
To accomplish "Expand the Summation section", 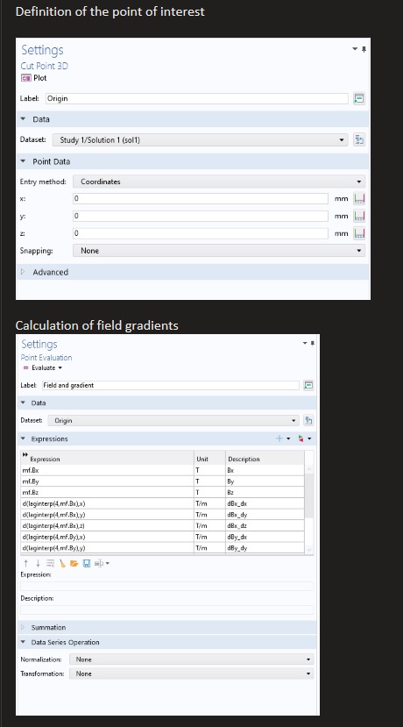I will coord(23,627).
